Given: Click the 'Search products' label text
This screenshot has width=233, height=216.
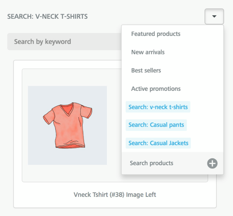Looking at the screenshot, I should pos(151,163).
